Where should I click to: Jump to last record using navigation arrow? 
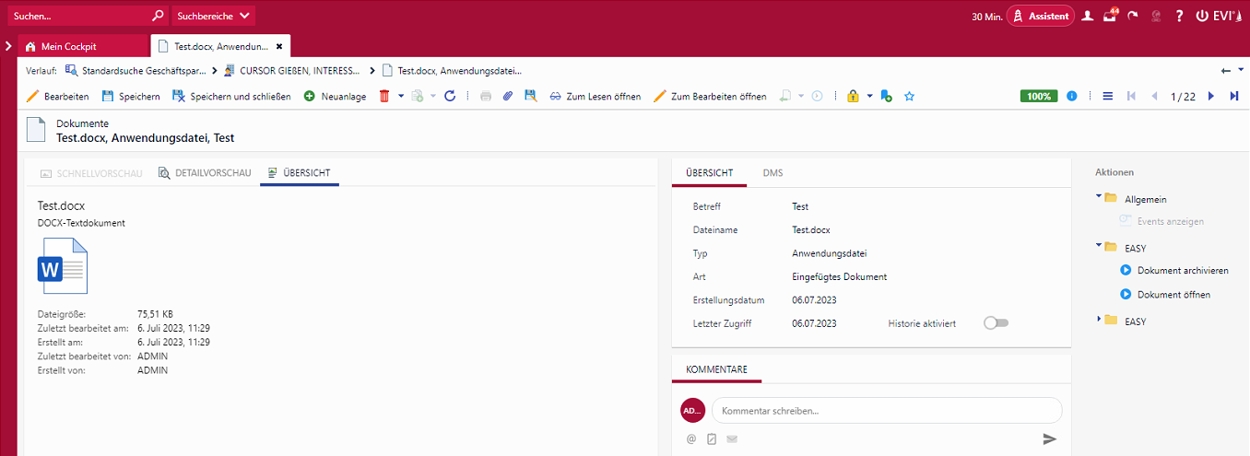coord(1233,96)
